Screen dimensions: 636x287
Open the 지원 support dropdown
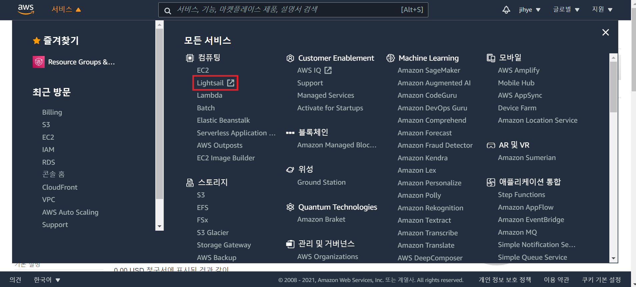[x=602, y=10]
